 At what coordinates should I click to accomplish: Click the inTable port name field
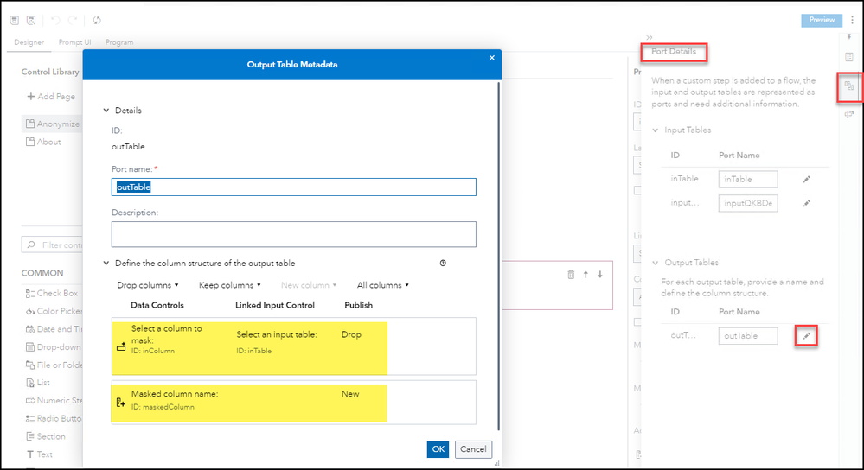[x=748, y=180]
